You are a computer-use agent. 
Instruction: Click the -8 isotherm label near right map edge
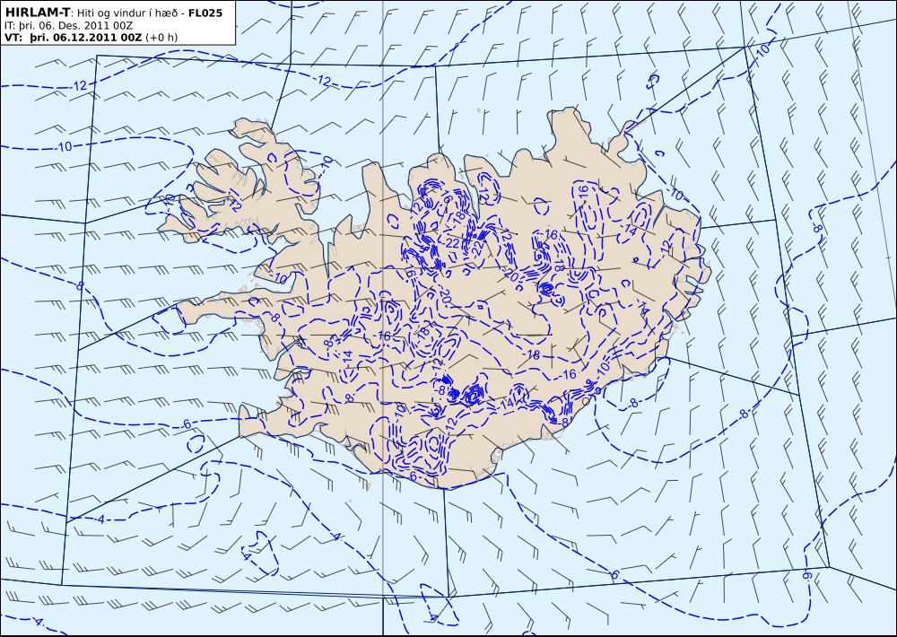(817, 229)
